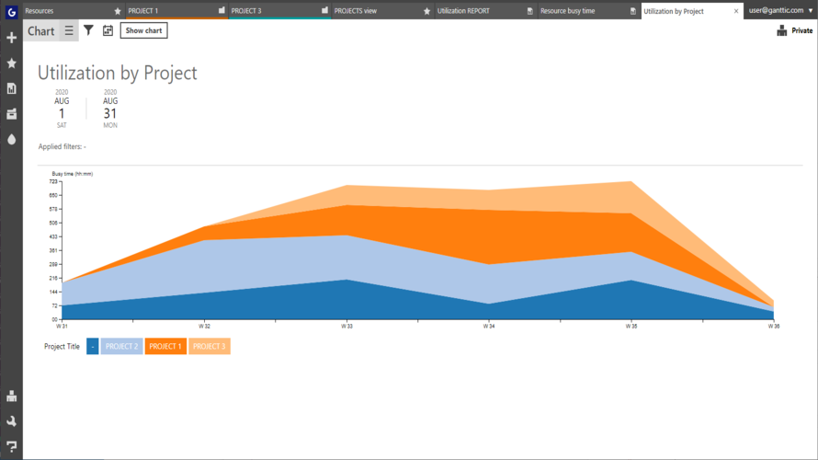
Task: Click the W 33 axis label
Action: pos(347,327)
